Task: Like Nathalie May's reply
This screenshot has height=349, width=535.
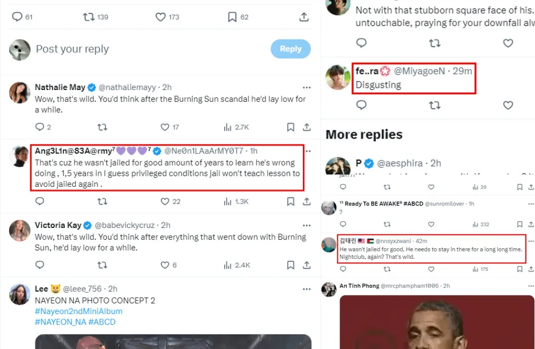Action: [x=165, y=127]
